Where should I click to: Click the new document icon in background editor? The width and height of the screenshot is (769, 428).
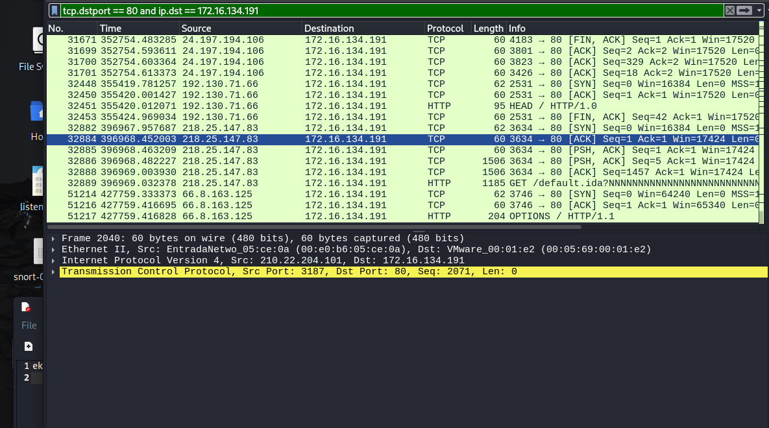point(29,347)
